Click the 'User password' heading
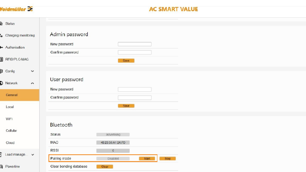306x172 pixels. pos(67,79)
